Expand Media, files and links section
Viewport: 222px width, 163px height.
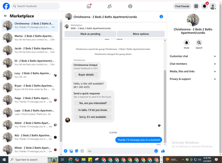click(x=193, y=72)
